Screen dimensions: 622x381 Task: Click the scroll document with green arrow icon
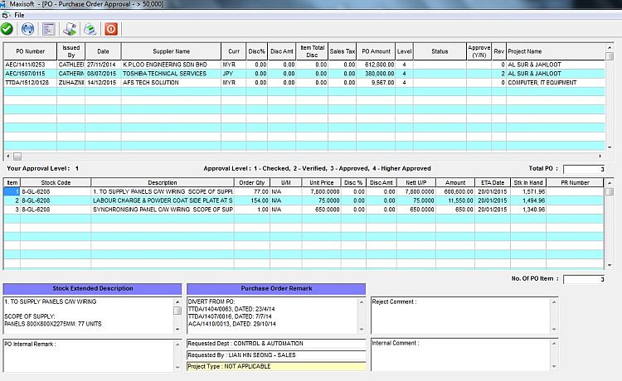pos(71,29)
